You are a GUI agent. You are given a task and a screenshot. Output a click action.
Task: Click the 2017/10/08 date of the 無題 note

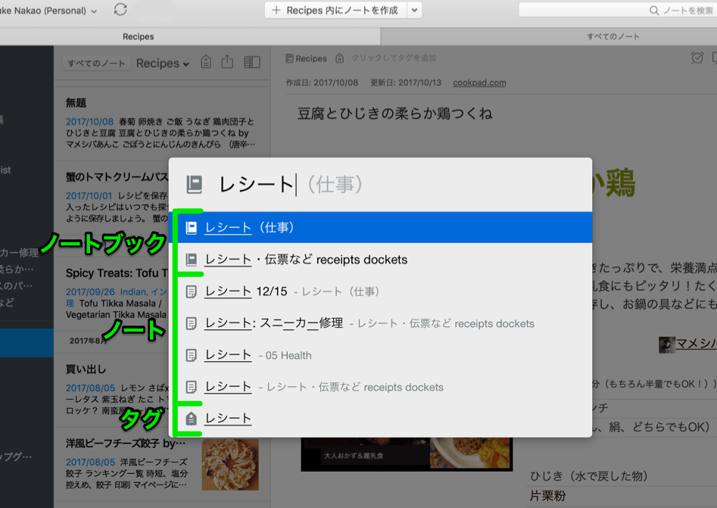[x=89, y=122]
